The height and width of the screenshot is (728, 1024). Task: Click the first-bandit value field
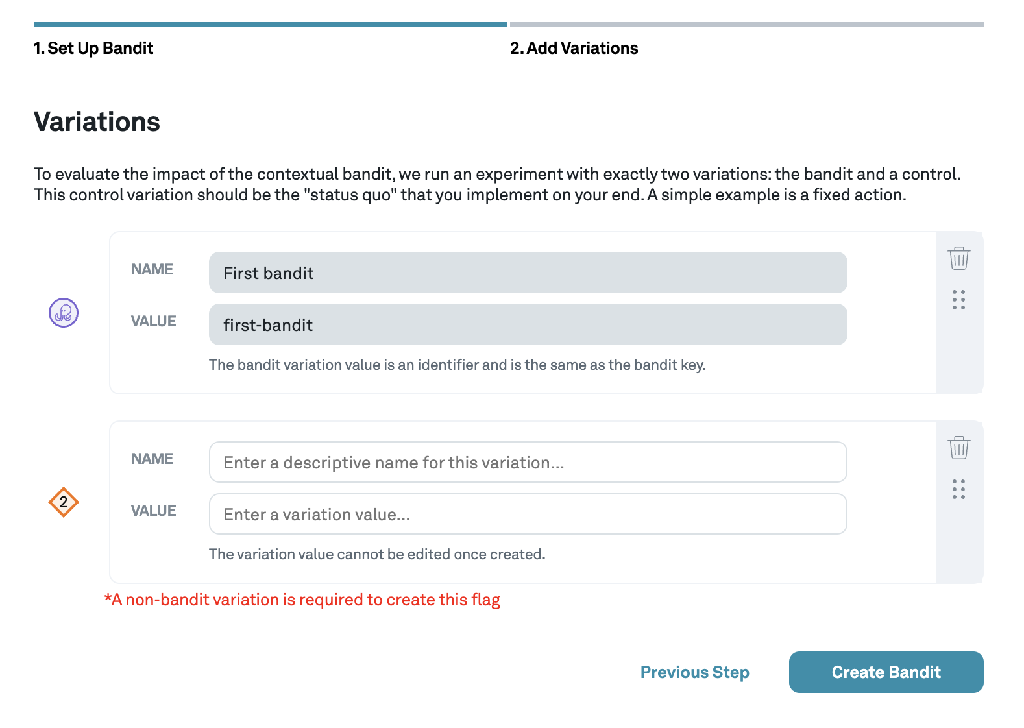pos(528,324)
